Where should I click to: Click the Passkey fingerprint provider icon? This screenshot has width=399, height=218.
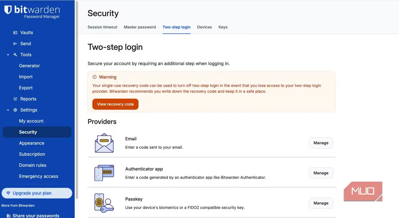104,203
